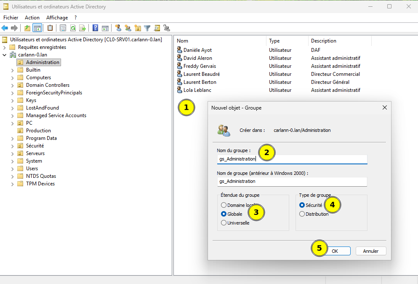Screen dimensions: 418x284
Task: Click the Forward arrow toolbar icon
Action: 14,28
